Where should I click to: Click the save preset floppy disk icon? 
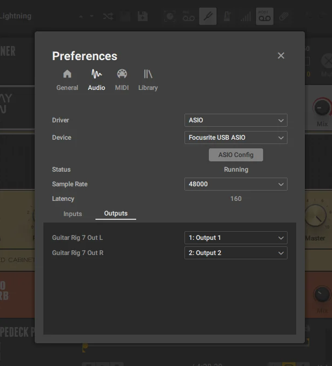pos(143,16)
